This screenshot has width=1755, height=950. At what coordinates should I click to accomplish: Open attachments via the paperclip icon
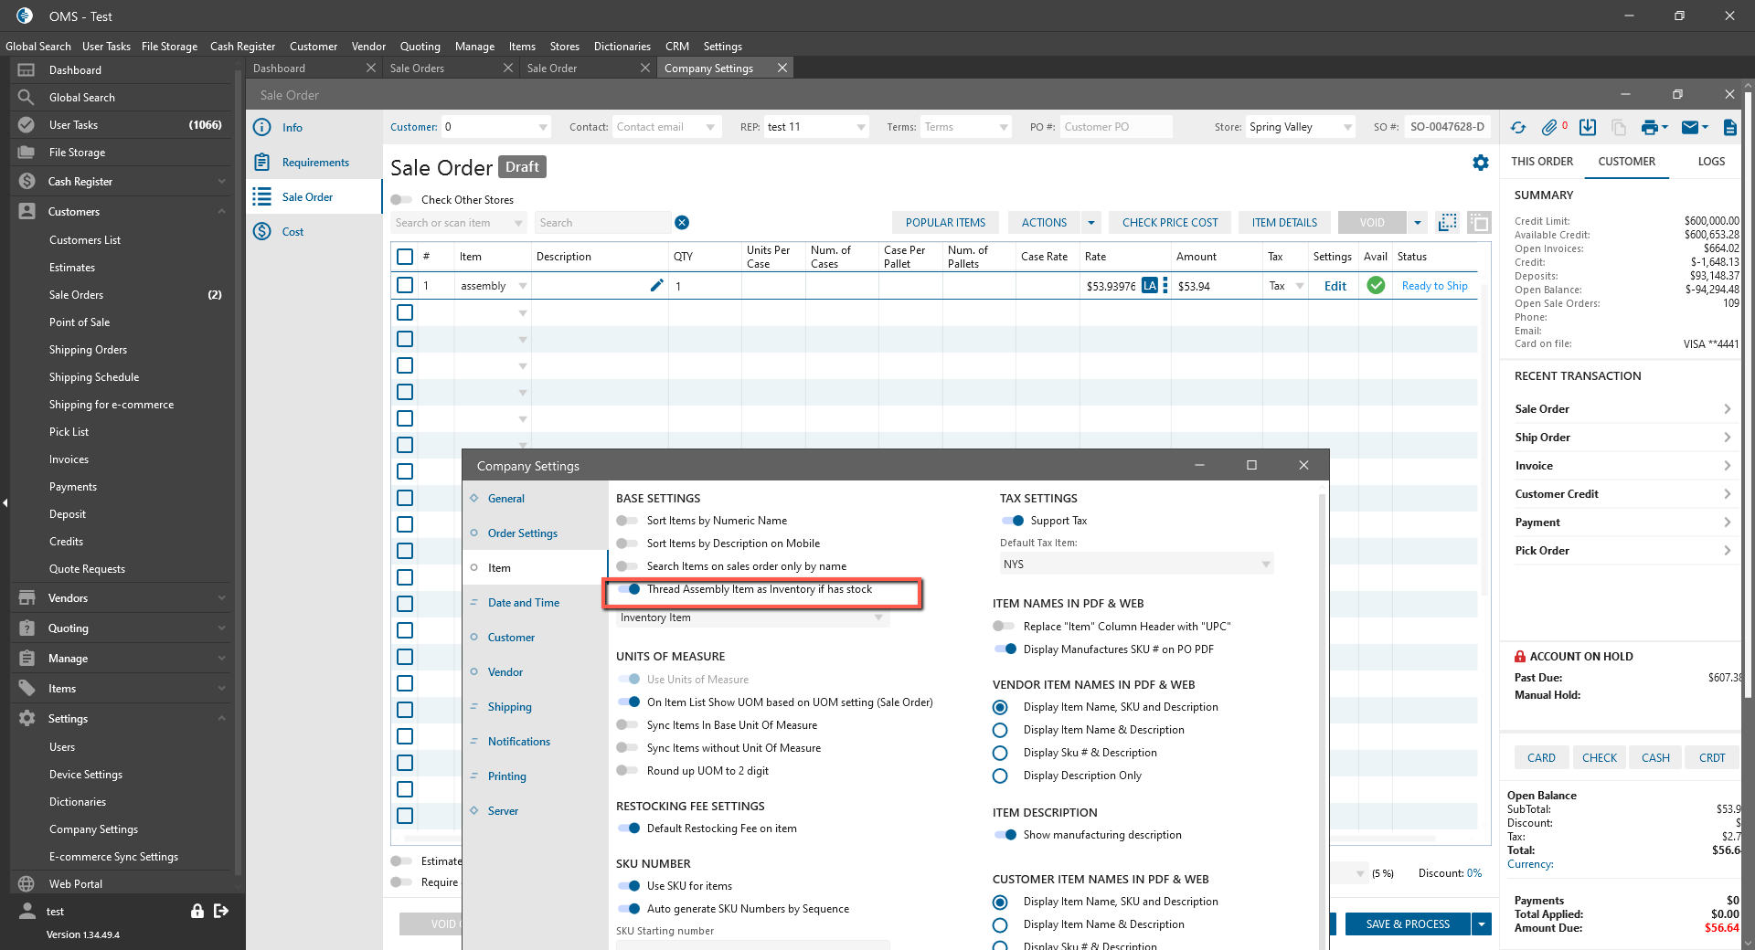(1549, 128)
